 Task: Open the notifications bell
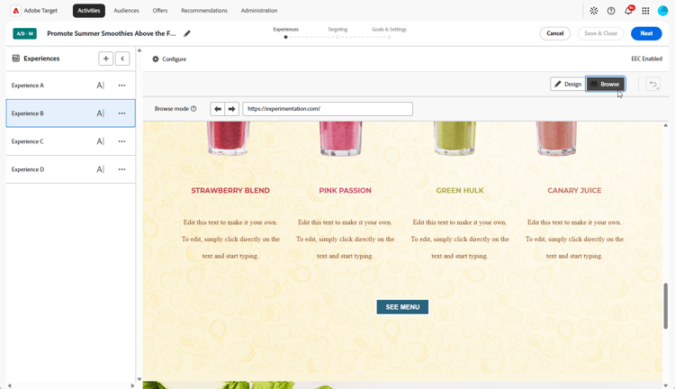[628, 11]
